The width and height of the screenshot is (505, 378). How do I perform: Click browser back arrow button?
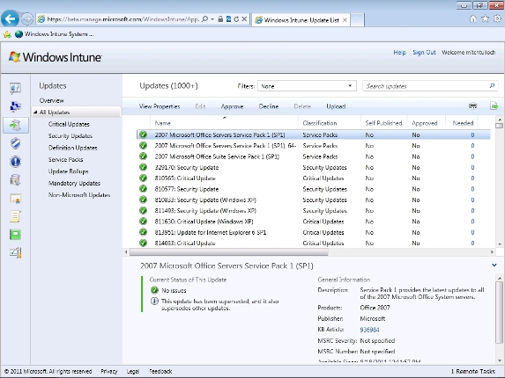(10, 18)
